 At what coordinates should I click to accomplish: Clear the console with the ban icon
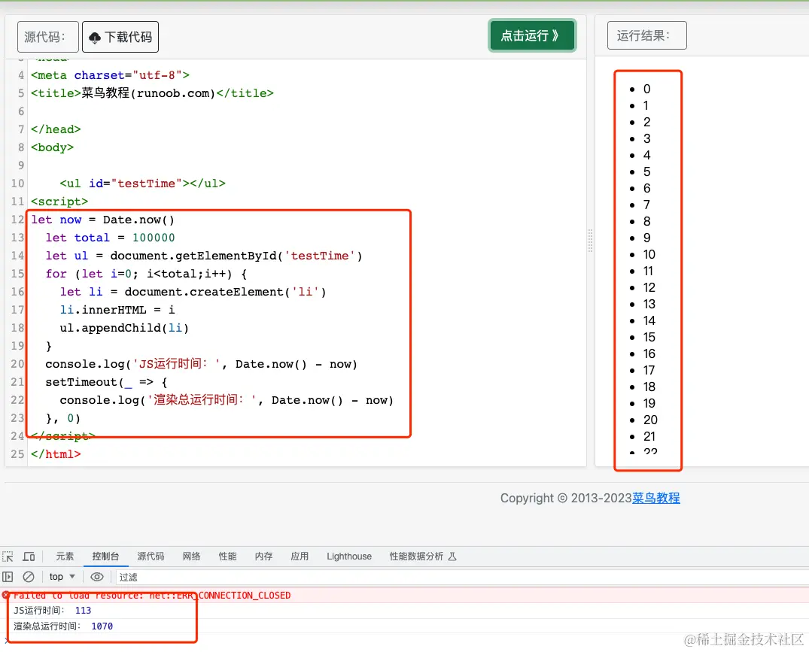(x=29, y=577)
